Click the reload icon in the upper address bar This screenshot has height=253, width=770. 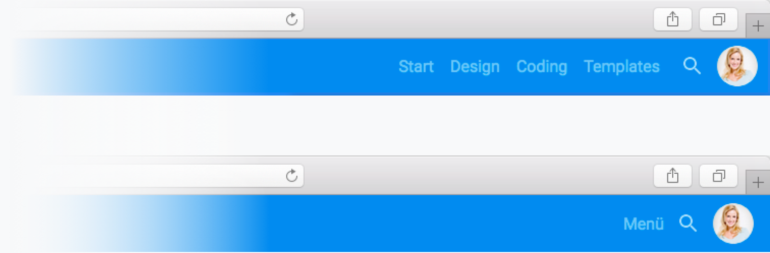pos(291,19)
